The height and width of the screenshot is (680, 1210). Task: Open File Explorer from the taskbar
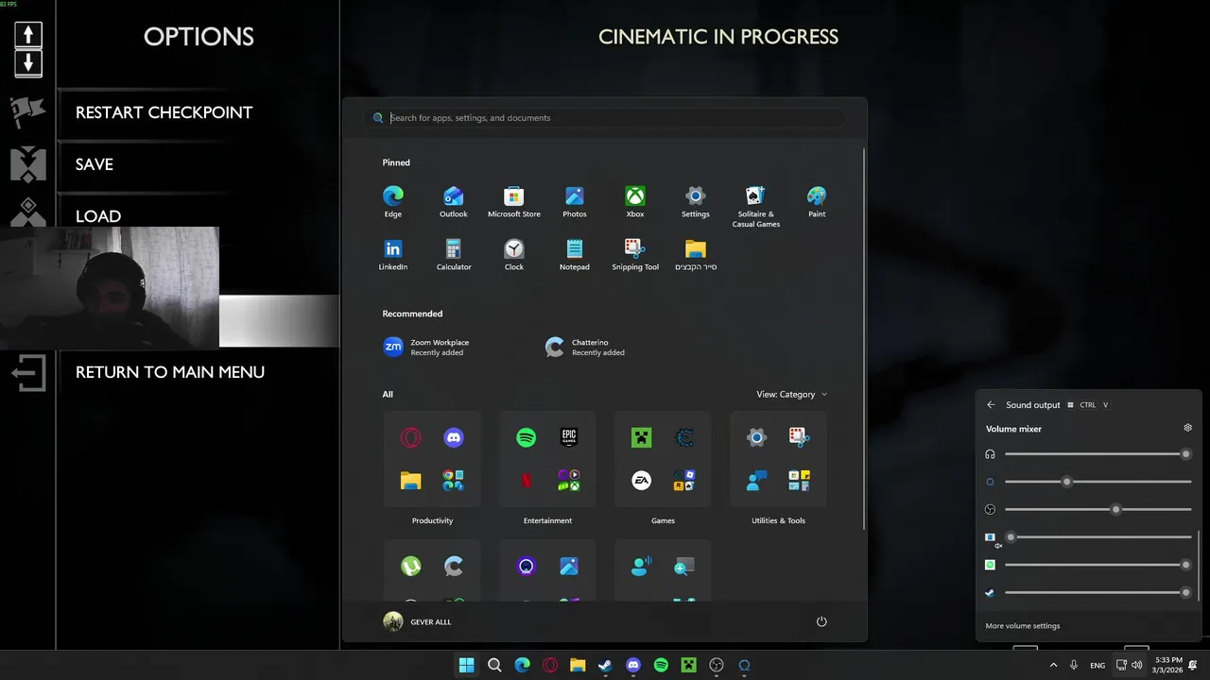coord(578,665)
